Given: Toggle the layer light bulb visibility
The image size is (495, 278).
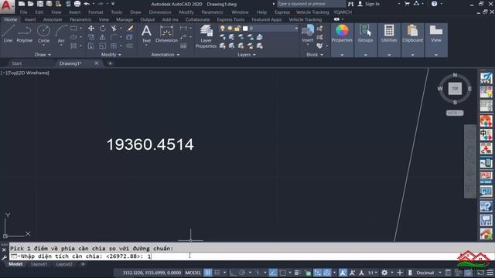Looking at the screenshot, I should coord(223,29).
